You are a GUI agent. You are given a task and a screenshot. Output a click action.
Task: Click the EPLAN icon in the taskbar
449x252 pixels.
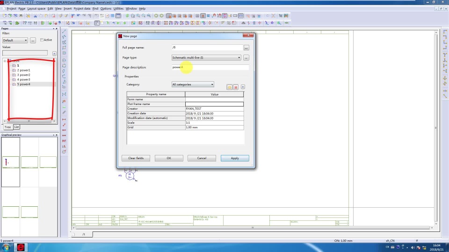(x=21, y=247)
